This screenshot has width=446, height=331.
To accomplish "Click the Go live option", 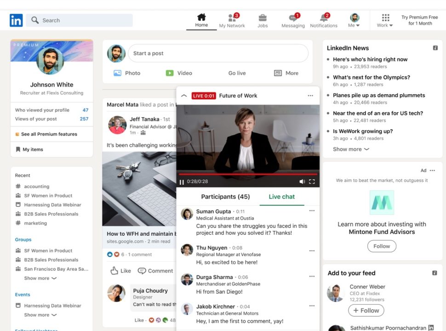I will pyautogui.click(x=237, y=73).
